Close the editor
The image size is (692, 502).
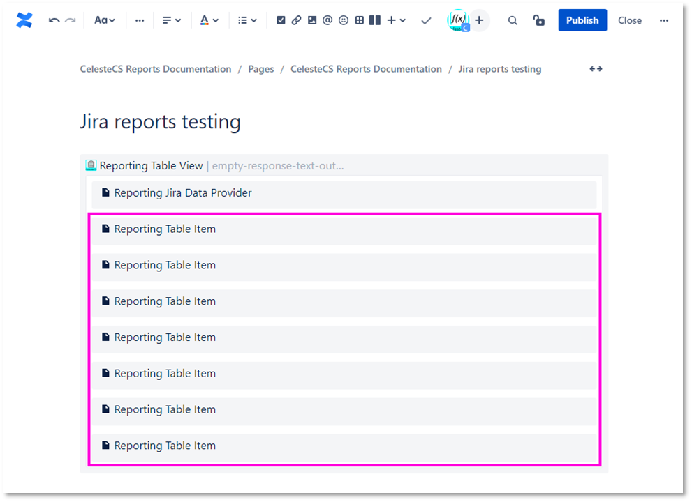tap(629, 20)
